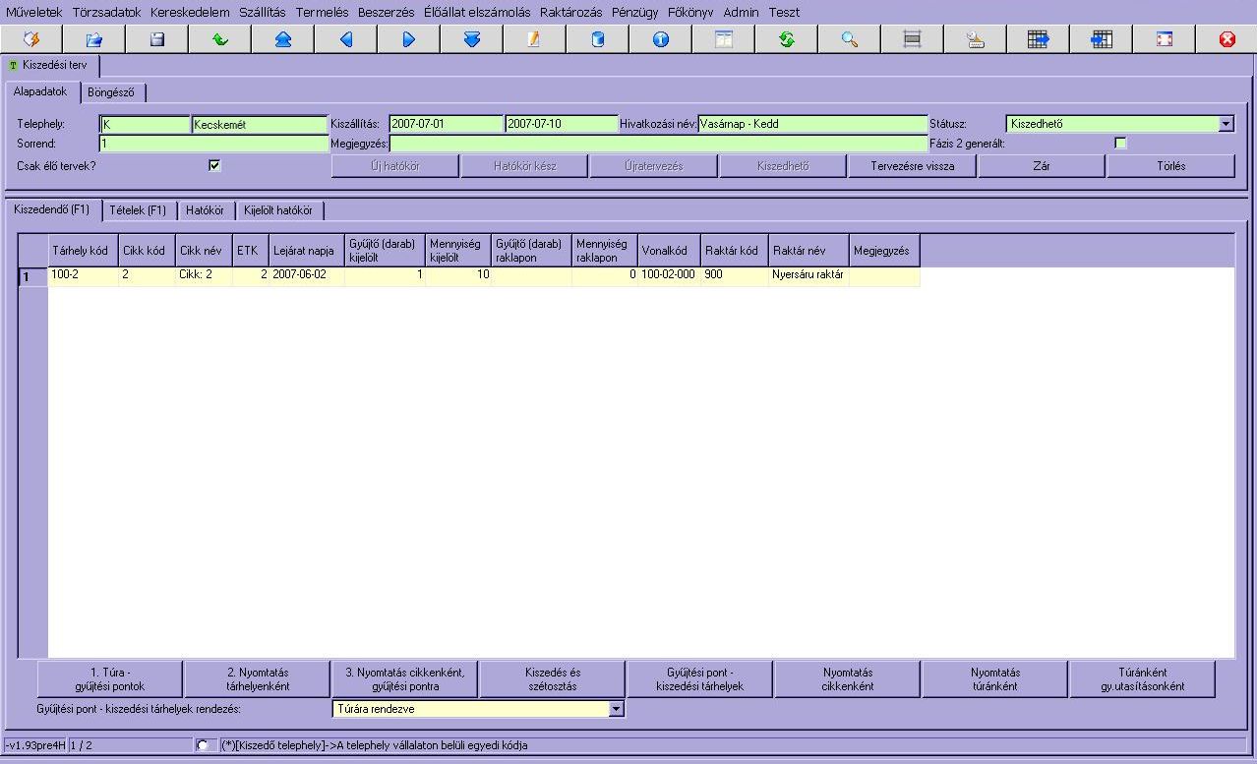Go to next record with right arrow
Image resolution: width=1257 pixels, height=764 pixels.
pyautogui.click(x=408, y=39)
